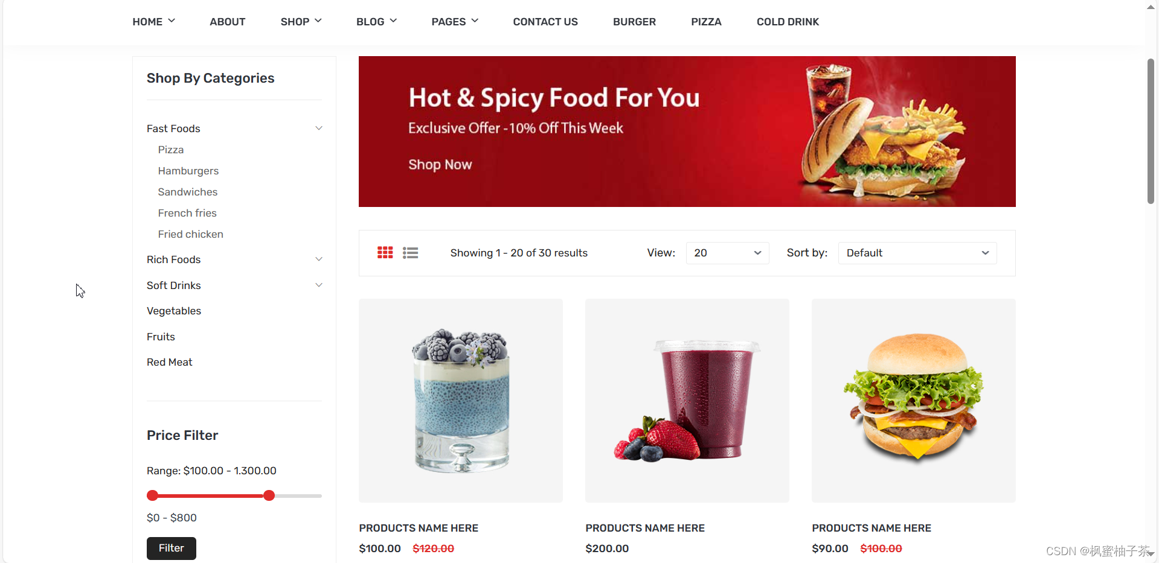Click Shop Now on the banner
This screenshot has height=563, width=1159.
coord(440,165)
